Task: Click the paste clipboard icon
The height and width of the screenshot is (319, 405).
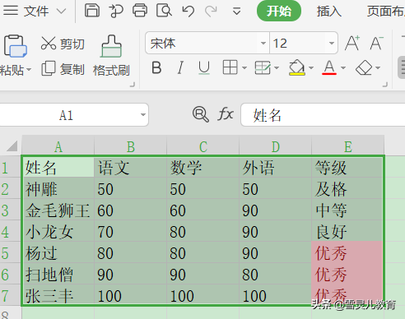Action: [x=15, y=46]
